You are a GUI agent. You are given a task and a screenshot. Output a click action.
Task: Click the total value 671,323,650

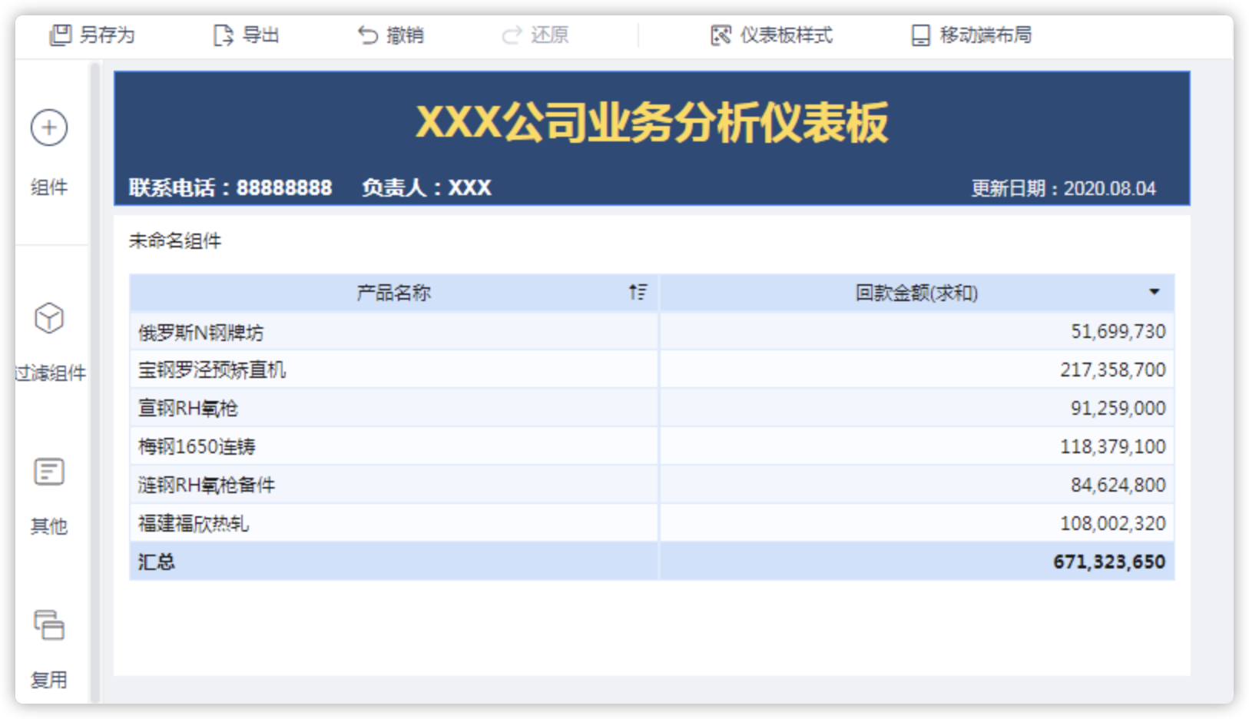click(1108, 562)
